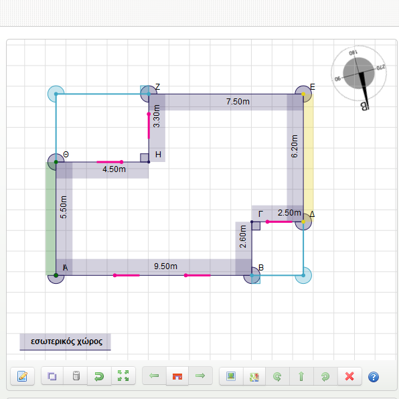Viewport: 399px width, 399px height.
Task: Click the edit pencil notepad icon
Action: pyautogui.click(x=22, y=376)
